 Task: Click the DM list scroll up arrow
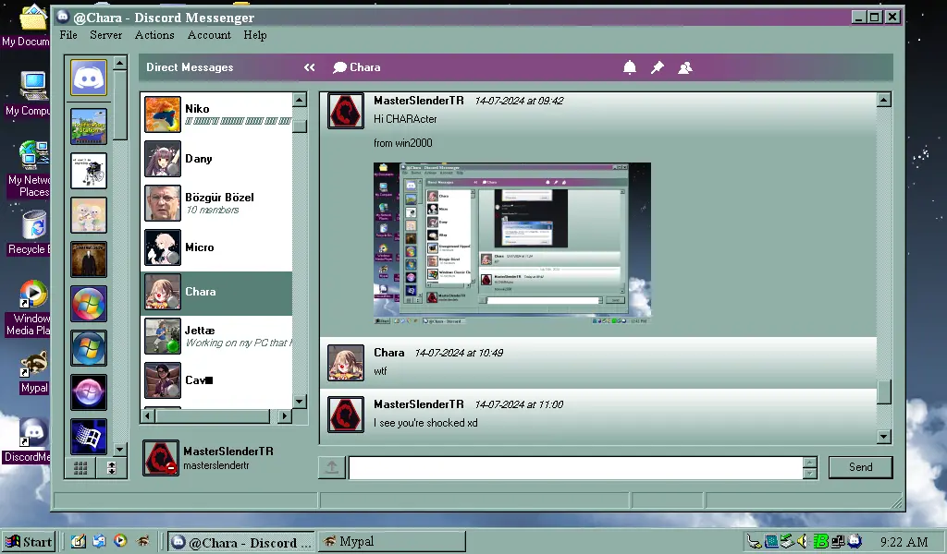pos(301,100)
